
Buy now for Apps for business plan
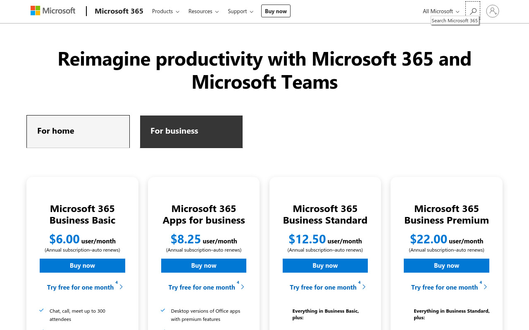pyautogui.click(x=204, y=266)
